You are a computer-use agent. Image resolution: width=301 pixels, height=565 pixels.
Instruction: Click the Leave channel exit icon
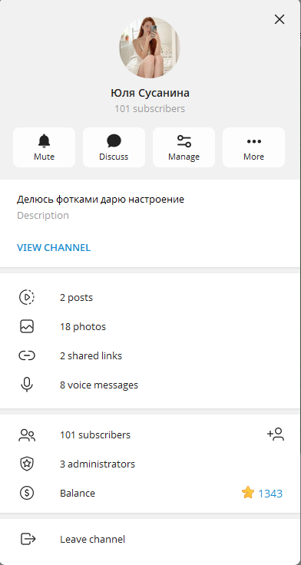(28, 539)
